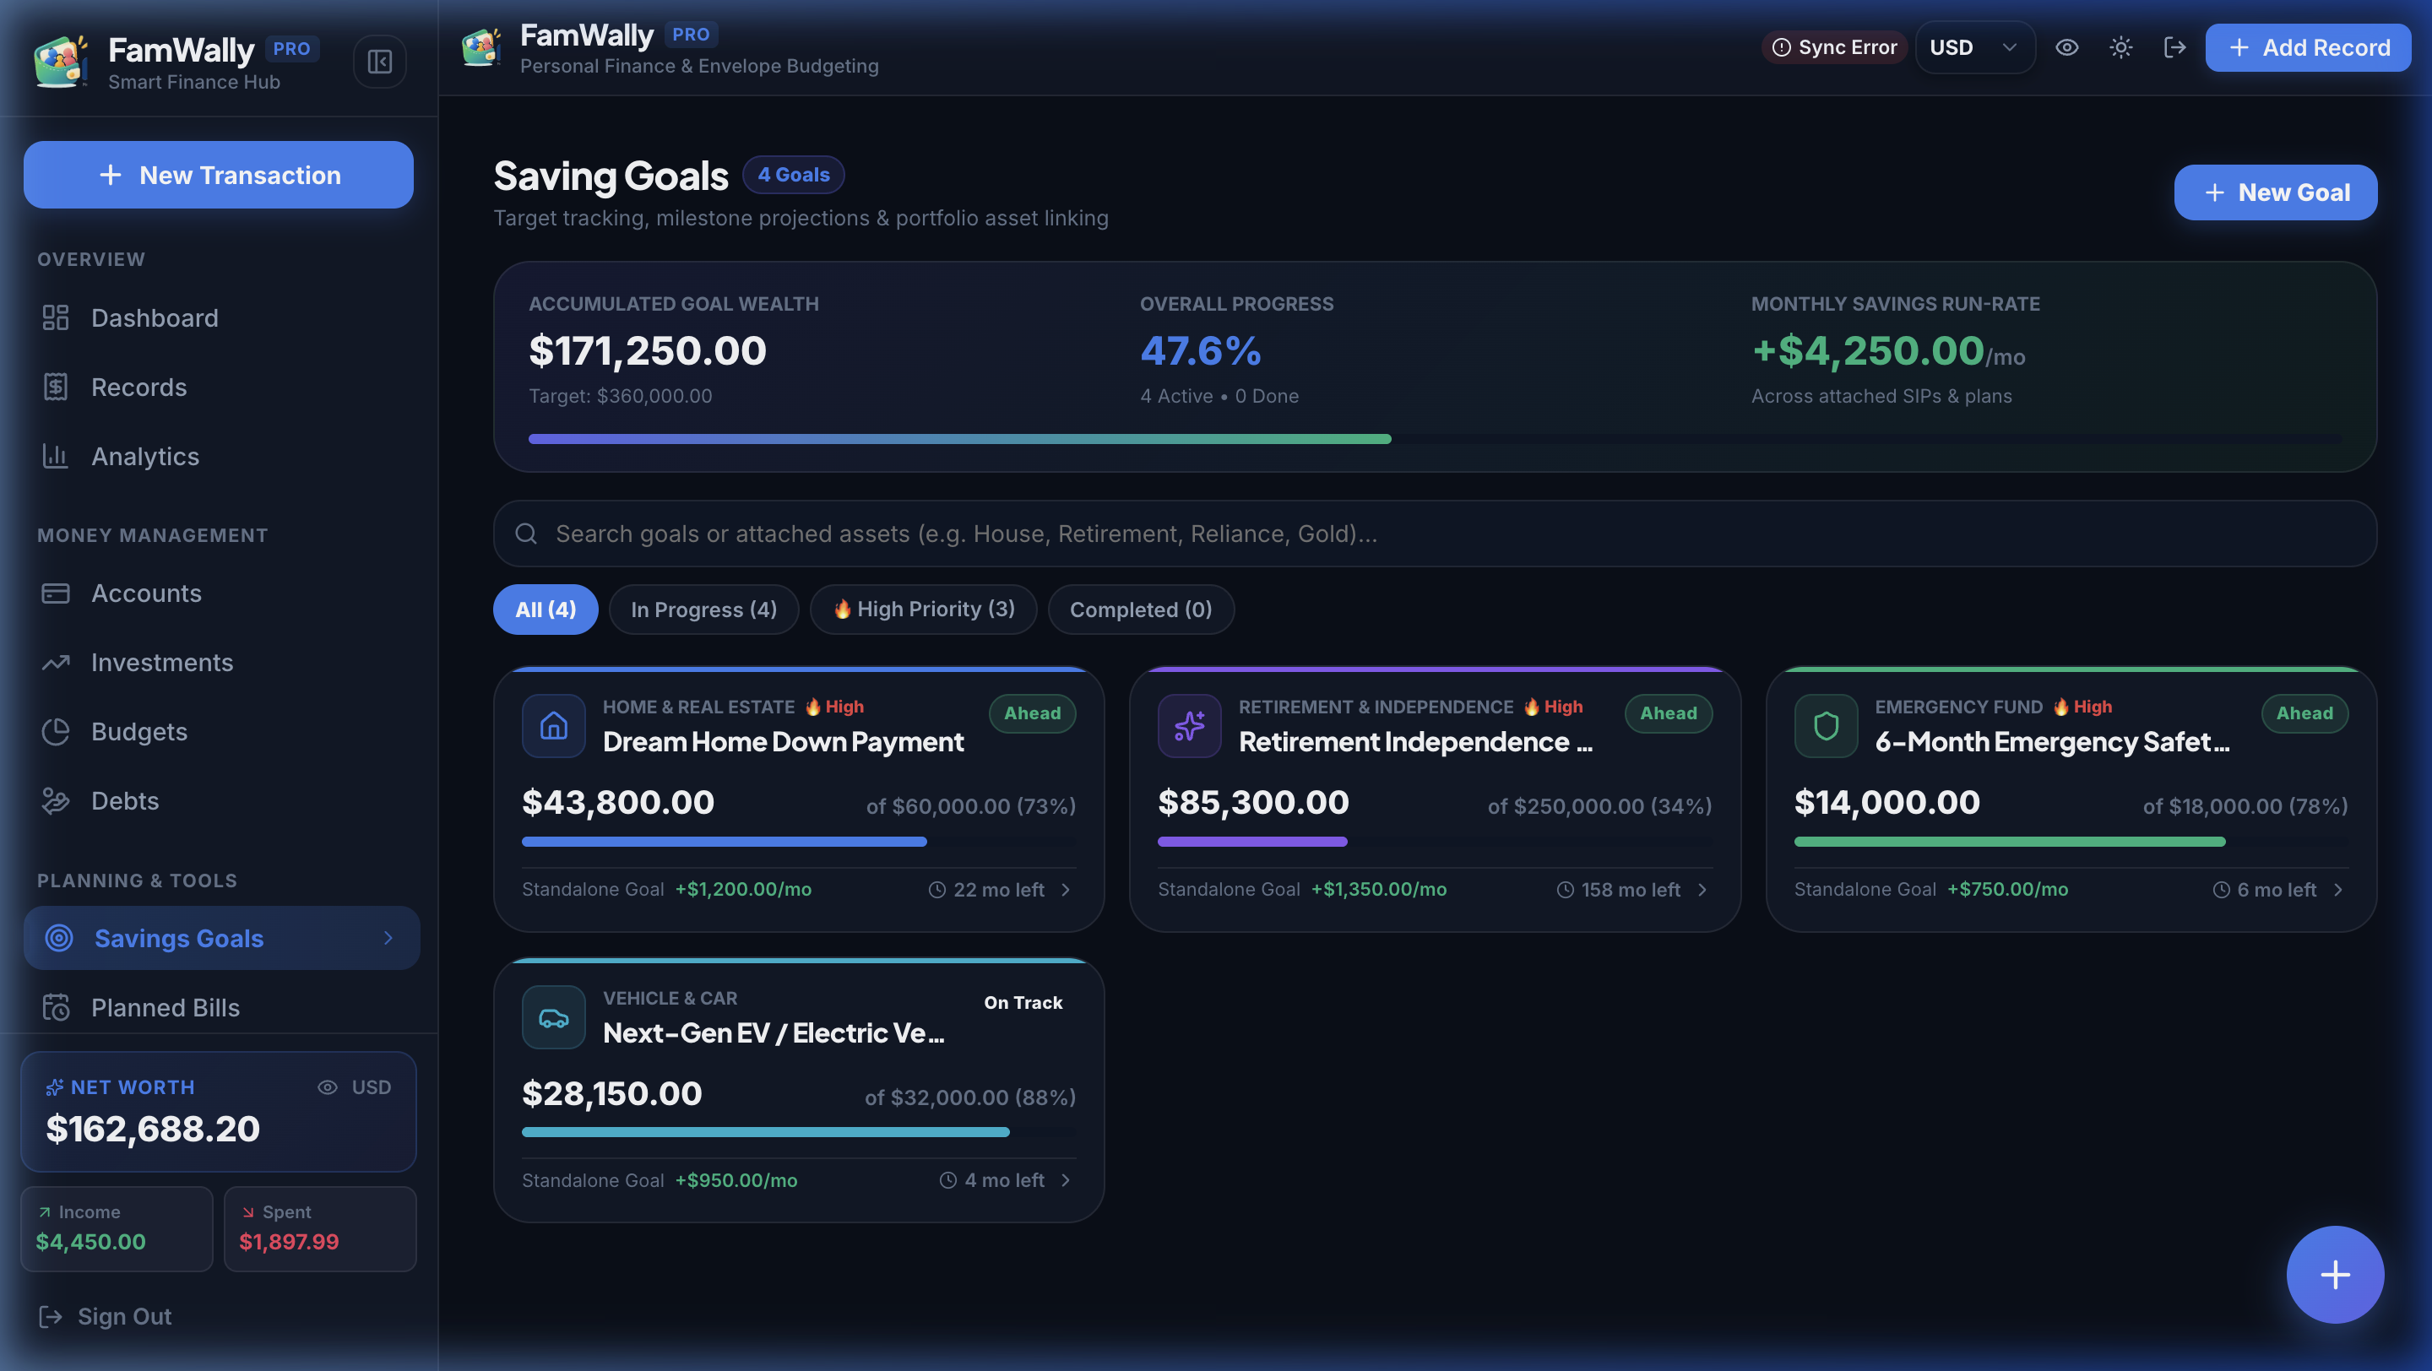The image size is (2432, 1371).
Task: Click the Analytics bar chart icon
Action: [x=56, y=456]
